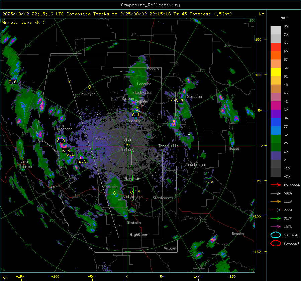Click the Vulcan city label
The height and width of the screenshot is (281, 301).
tap(170, 248)
